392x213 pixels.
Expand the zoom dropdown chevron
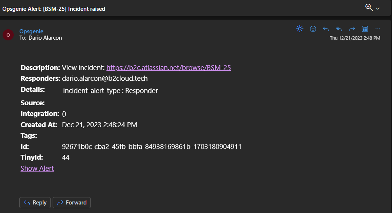[378, 9]
